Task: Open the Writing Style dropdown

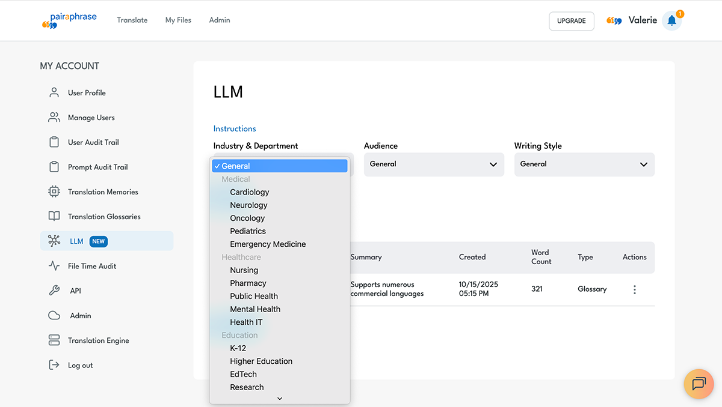Action: [584, 164]
